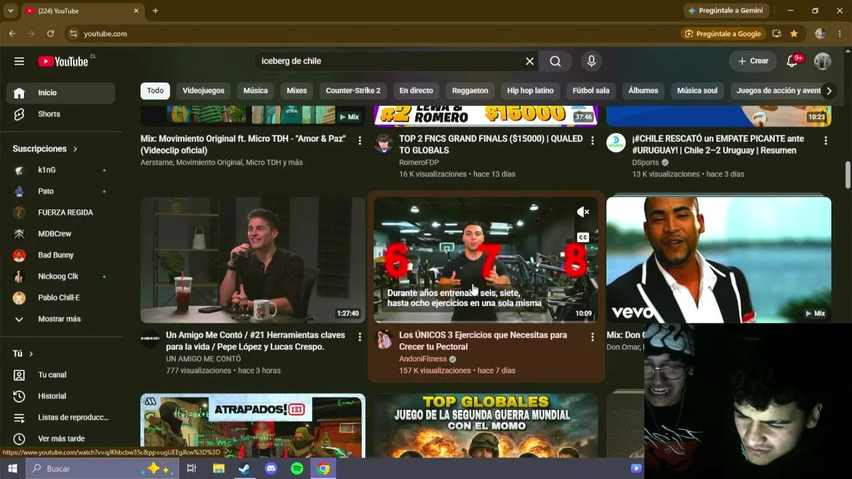
Task: Open options menu for AndoniFitness video
Action: pos(592,337)
